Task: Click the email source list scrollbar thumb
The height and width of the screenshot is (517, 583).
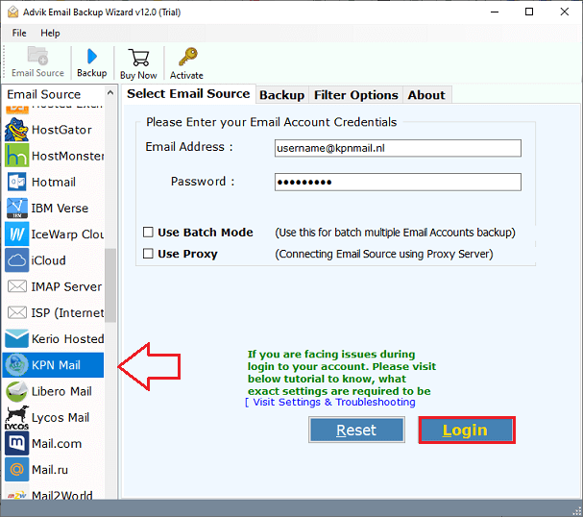Action: pyautogui.click(x=110, y=285)
